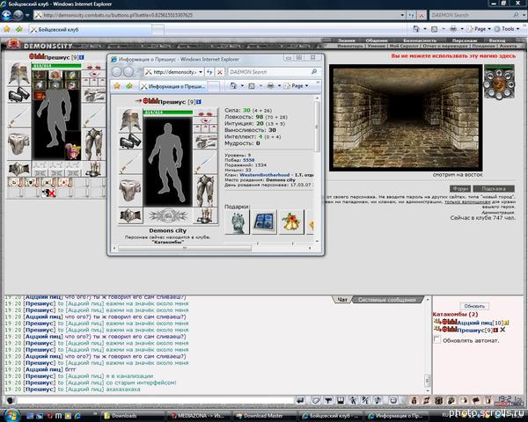
Task: Open the Page dropdown in main browser toolbar
Action: tap(480, 29)
